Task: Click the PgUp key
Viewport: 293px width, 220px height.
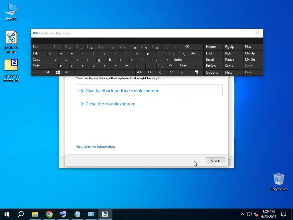Action: pos(233,47)
